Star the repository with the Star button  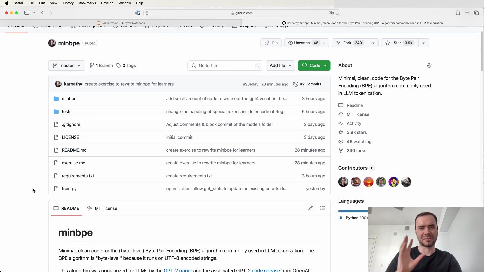point(400,43)
